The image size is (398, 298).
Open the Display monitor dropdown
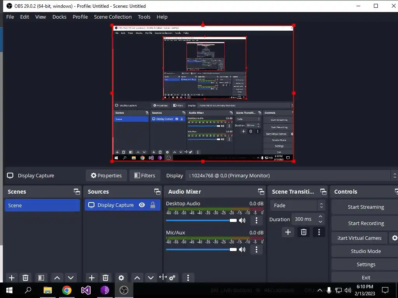(x=292, y=175)
